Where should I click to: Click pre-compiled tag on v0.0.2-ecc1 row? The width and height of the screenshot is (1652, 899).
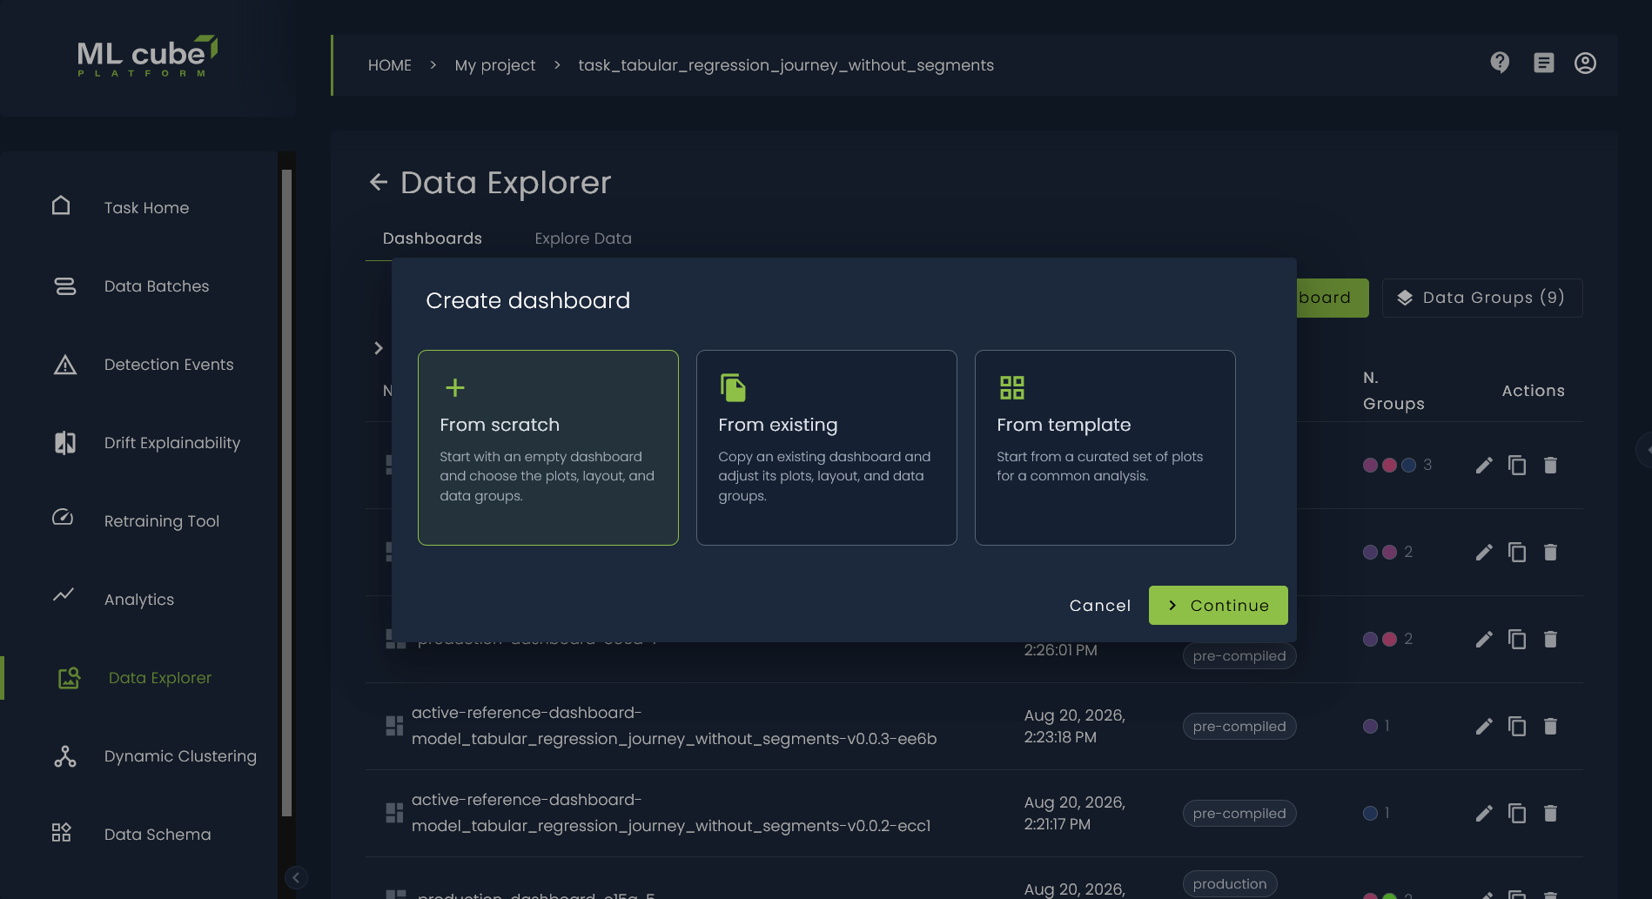[x=1239, y=814]
